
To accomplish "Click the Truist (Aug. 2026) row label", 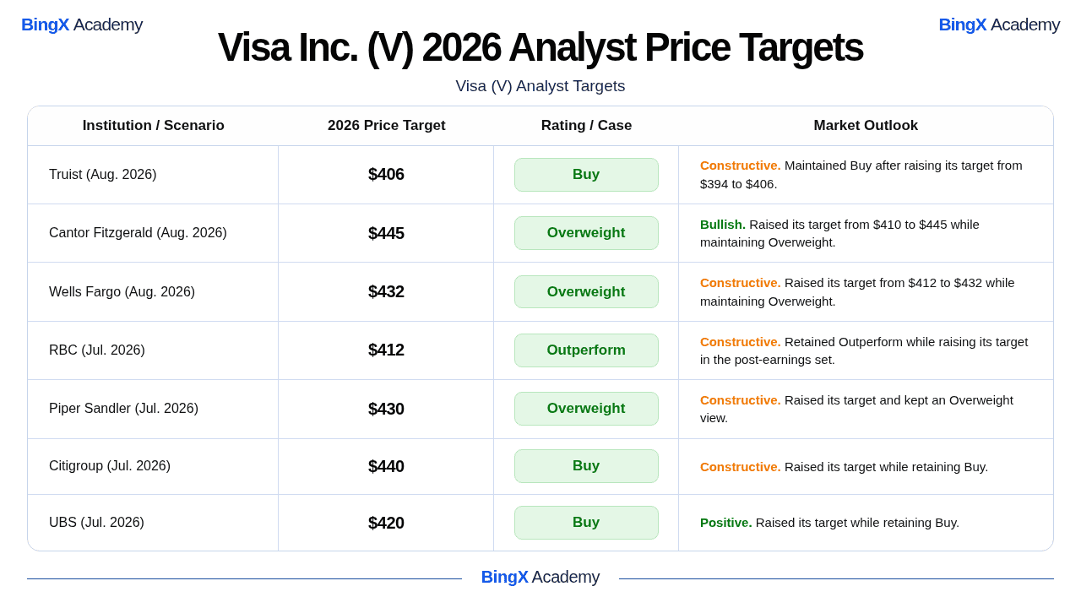I will (103, 175).
